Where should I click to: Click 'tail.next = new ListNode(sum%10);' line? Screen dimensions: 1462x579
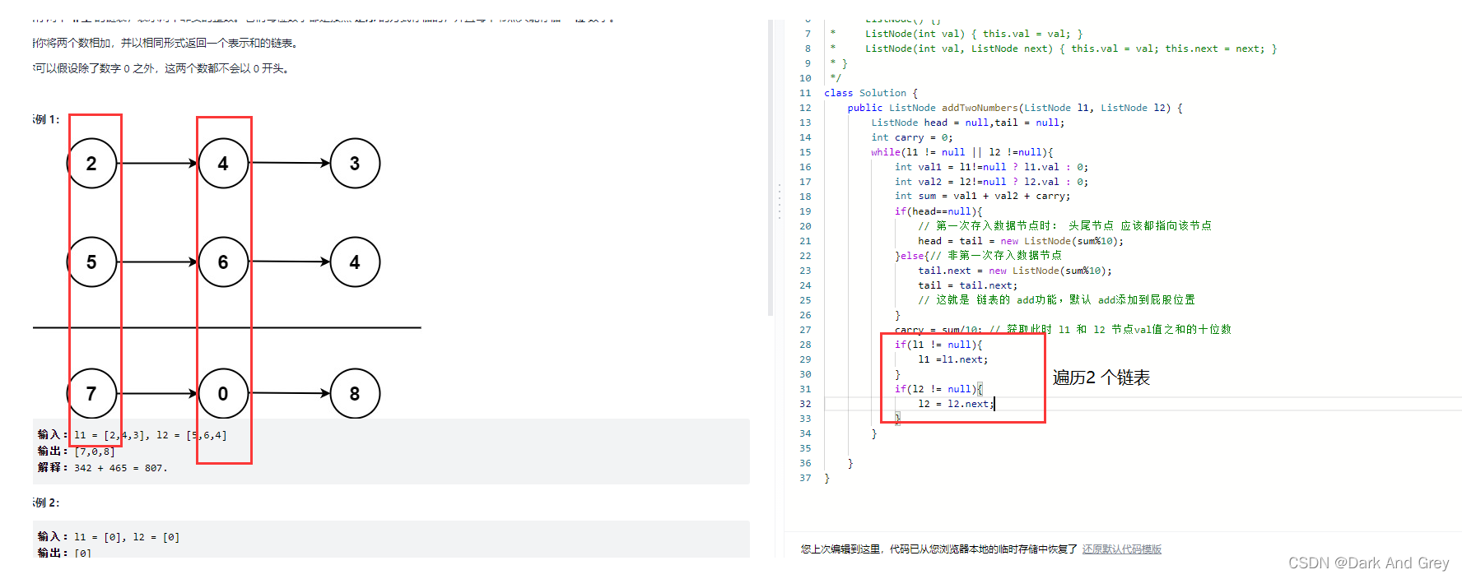click(1015, 271)
